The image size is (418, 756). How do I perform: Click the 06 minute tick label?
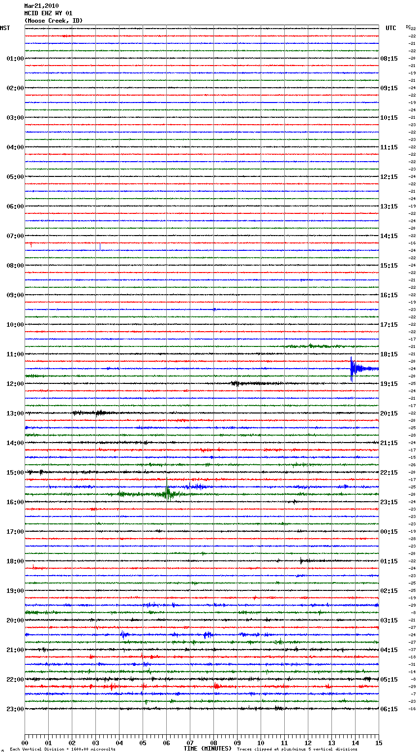166,743
